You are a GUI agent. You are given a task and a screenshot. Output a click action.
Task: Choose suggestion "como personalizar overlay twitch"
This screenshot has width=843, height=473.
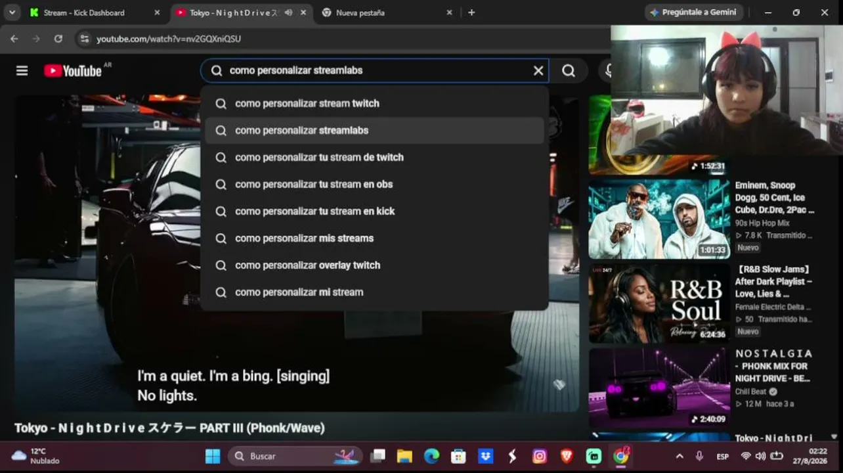click(375, 265)
